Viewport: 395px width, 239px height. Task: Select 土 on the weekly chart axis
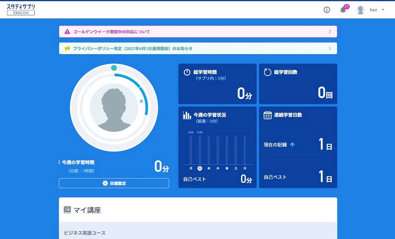236,168
